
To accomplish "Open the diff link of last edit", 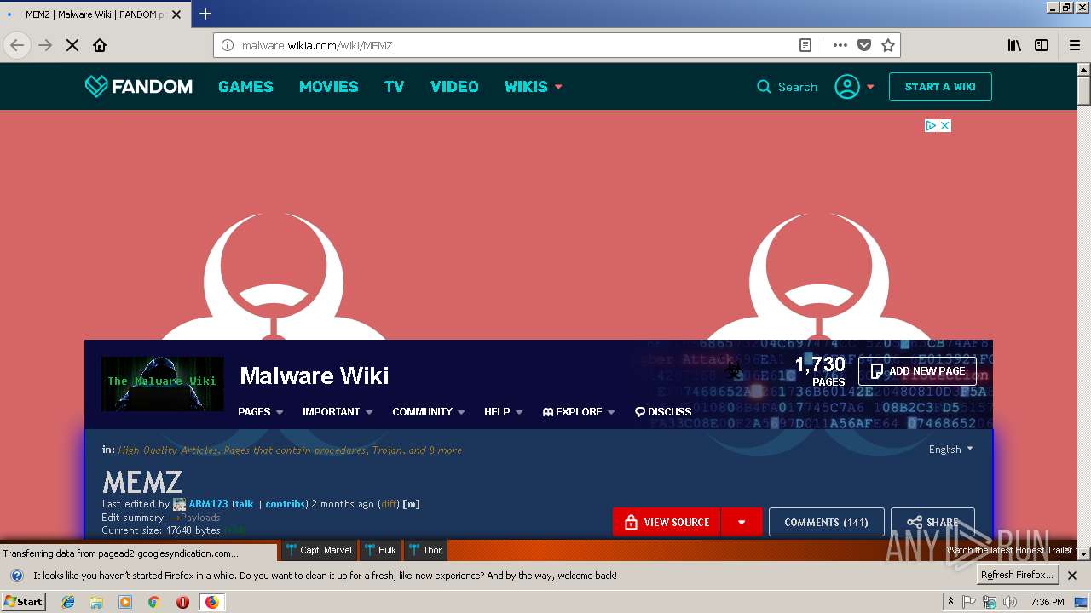I will (x=389, y=504).
